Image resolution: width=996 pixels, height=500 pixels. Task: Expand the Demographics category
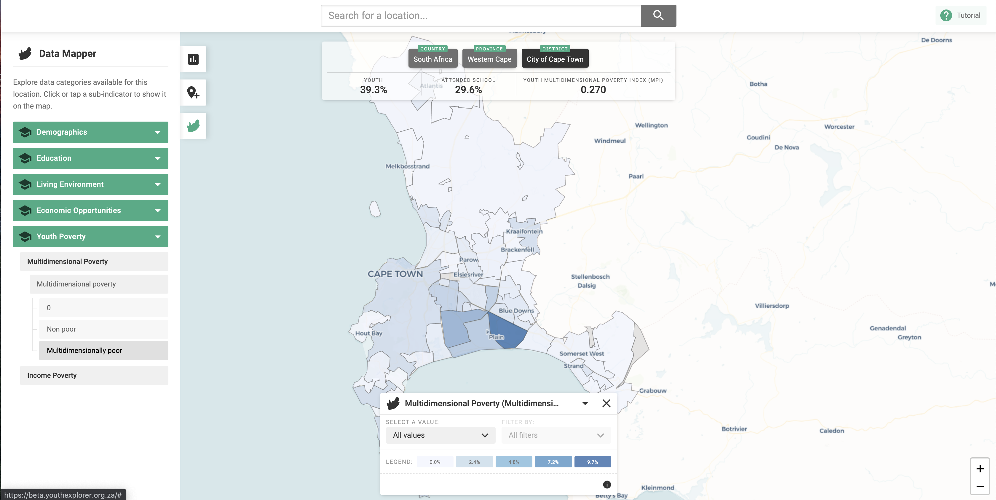90,132
